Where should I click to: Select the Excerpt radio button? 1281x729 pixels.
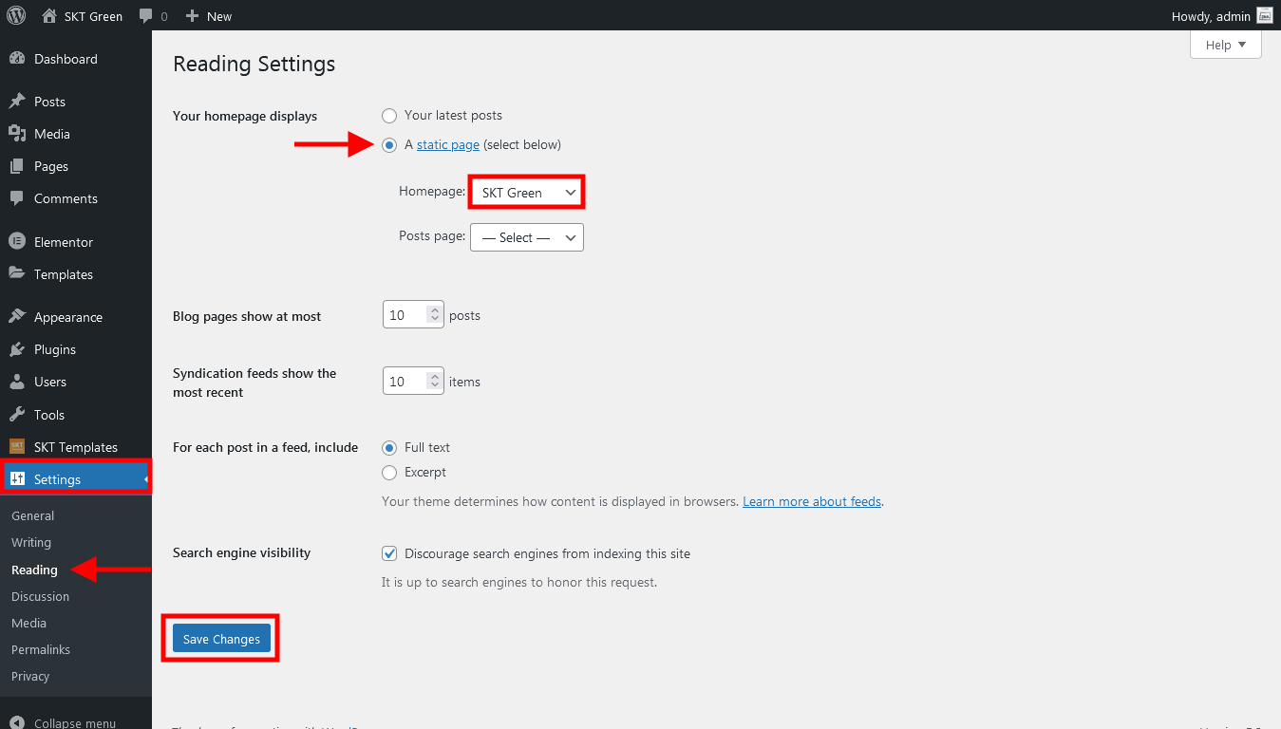(389, 472)
